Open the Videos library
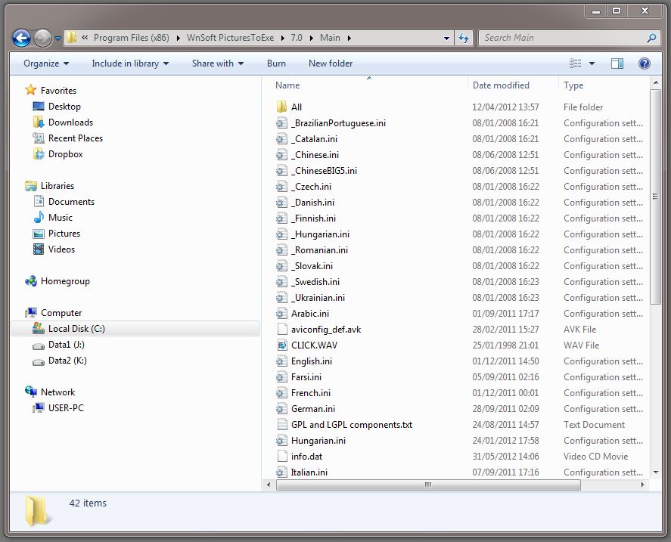The height and width of the screenshot is (542, 671). (x=61, y=249)
